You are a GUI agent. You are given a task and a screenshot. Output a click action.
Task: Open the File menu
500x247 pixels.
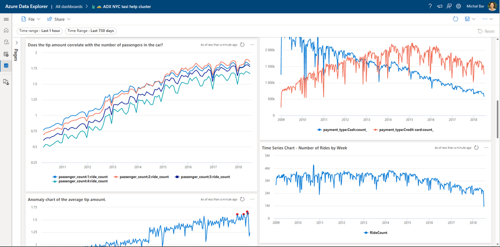[31, 19]
